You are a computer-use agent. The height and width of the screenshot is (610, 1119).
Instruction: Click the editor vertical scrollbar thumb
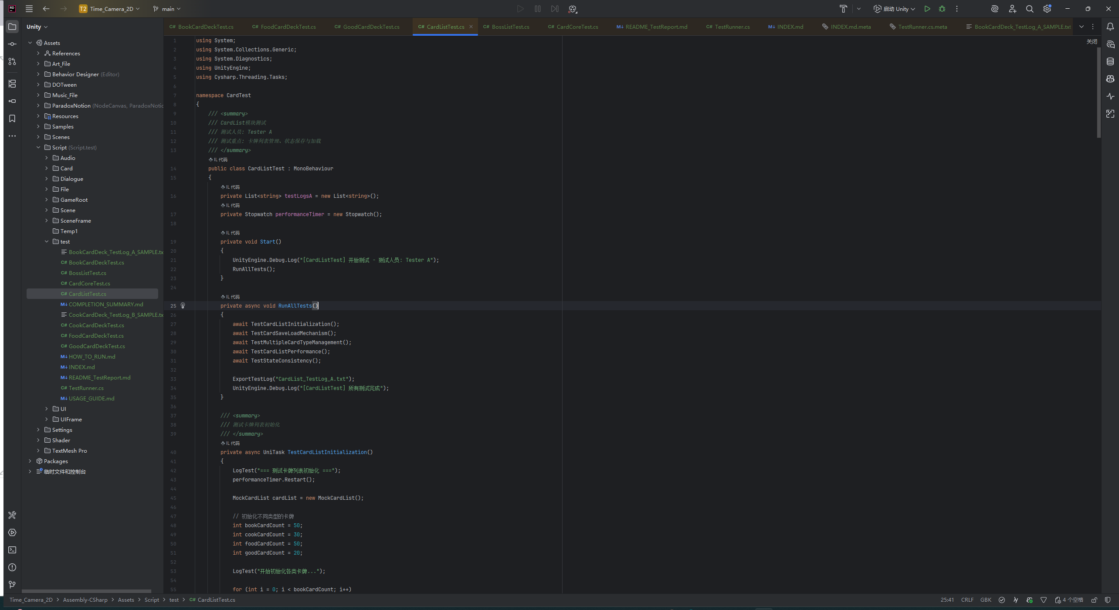point(1099,91)
